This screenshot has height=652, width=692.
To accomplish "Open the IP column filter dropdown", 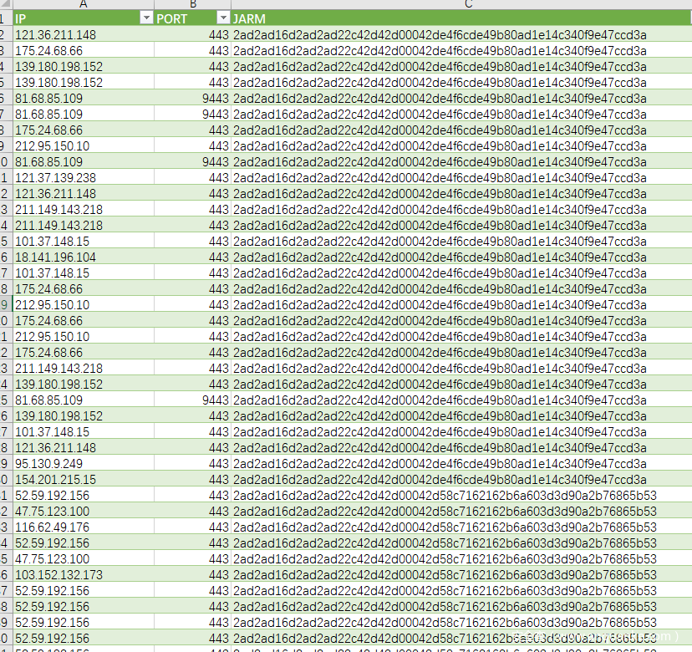I will [x=146, y=18].
